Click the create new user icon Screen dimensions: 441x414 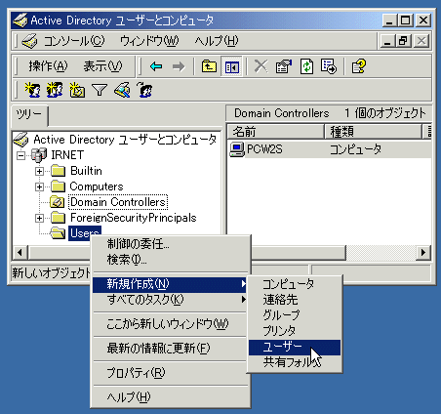(33, 90)
